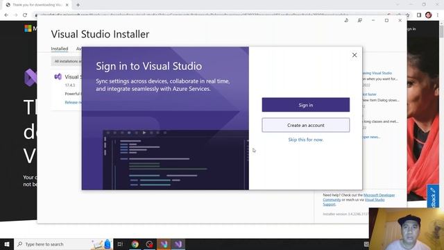Screen dimensions: 444x250
Task: Open the Chrome three-dot menu
Action: pyautogui.click(x=438, y=15)
